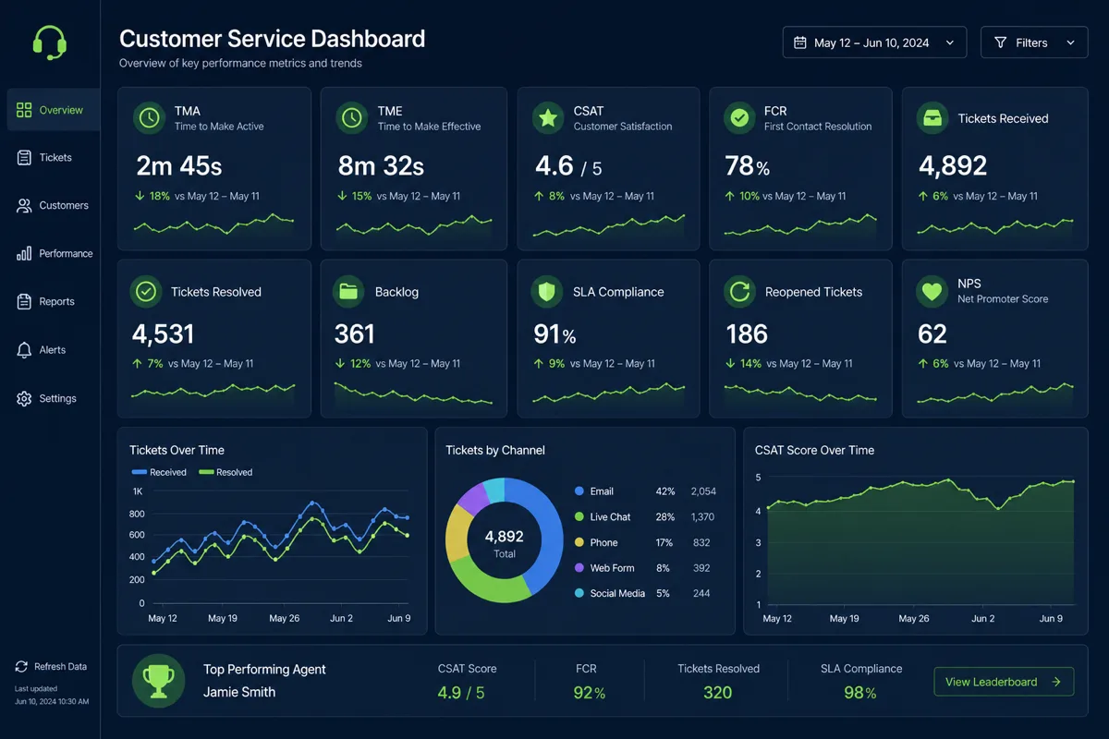Click the Tickets Resolved value 4,531

[164, 333]
